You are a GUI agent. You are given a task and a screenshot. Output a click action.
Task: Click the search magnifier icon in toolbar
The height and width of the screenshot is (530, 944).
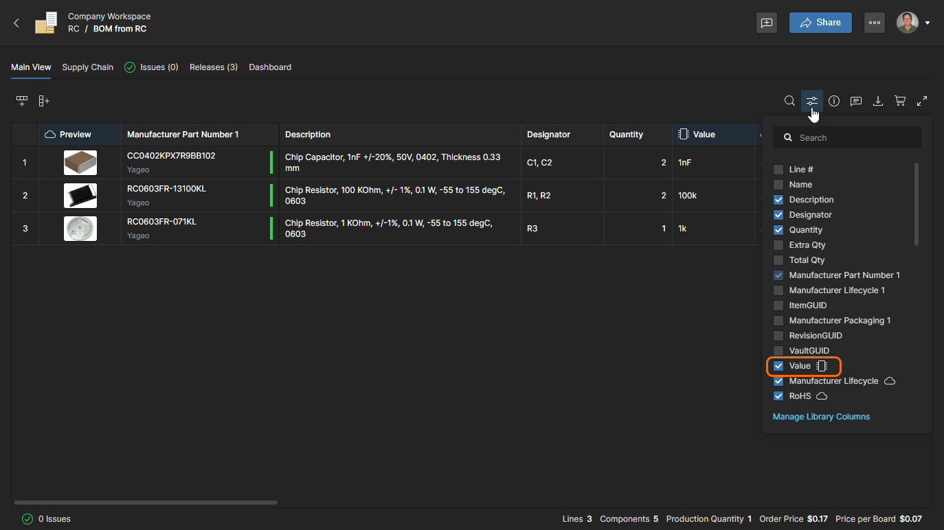click(789, 101)
